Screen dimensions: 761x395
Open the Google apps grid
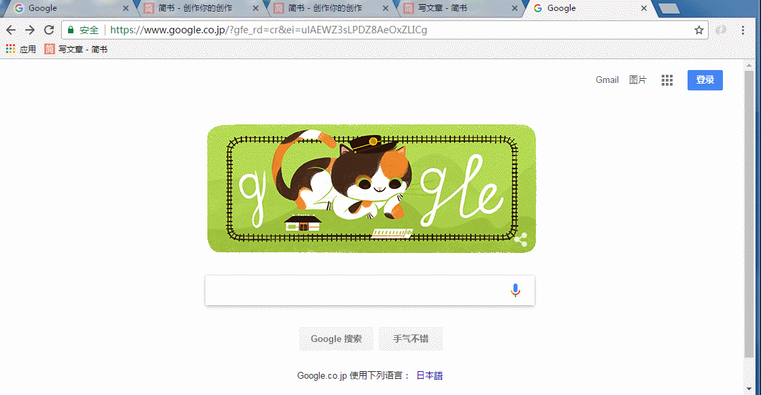point(667,80)
